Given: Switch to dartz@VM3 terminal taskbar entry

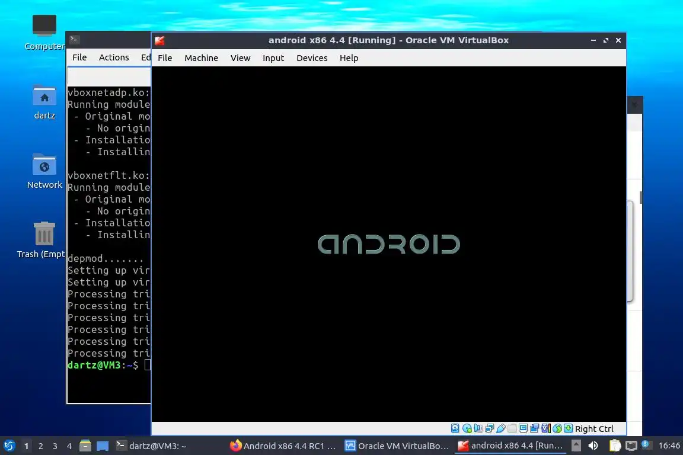Looking at the screenshot, I should pyautogui.click(x=151, y=446).
